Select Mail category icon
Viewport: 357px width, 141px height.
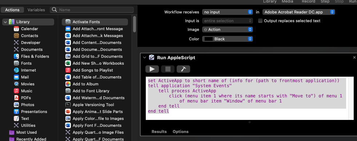(16, 77)
